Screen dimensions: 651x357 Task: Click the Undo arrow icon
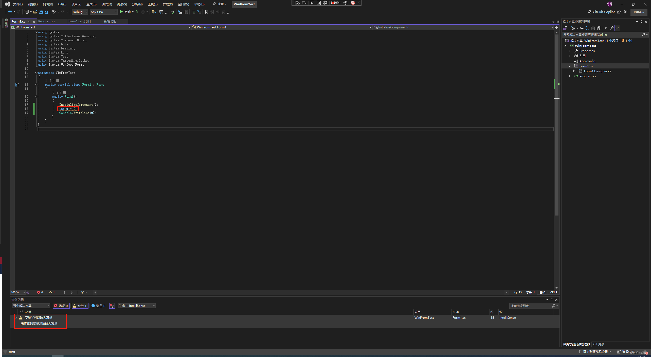[54, 12]
